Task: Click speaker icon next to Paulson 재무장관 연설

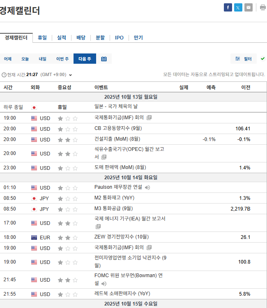Action: click(147, 188)
